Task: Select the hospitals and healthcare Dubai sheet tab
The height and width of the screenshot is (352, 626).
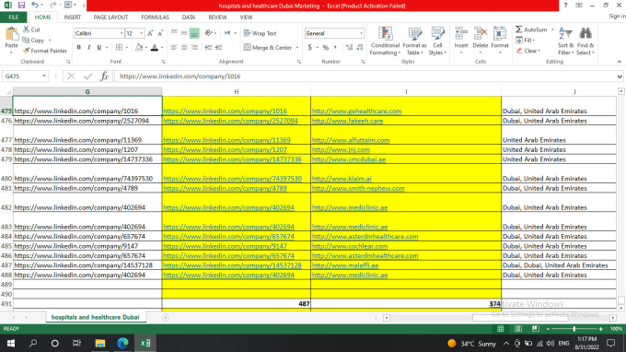Action: (x=95, y=317)
